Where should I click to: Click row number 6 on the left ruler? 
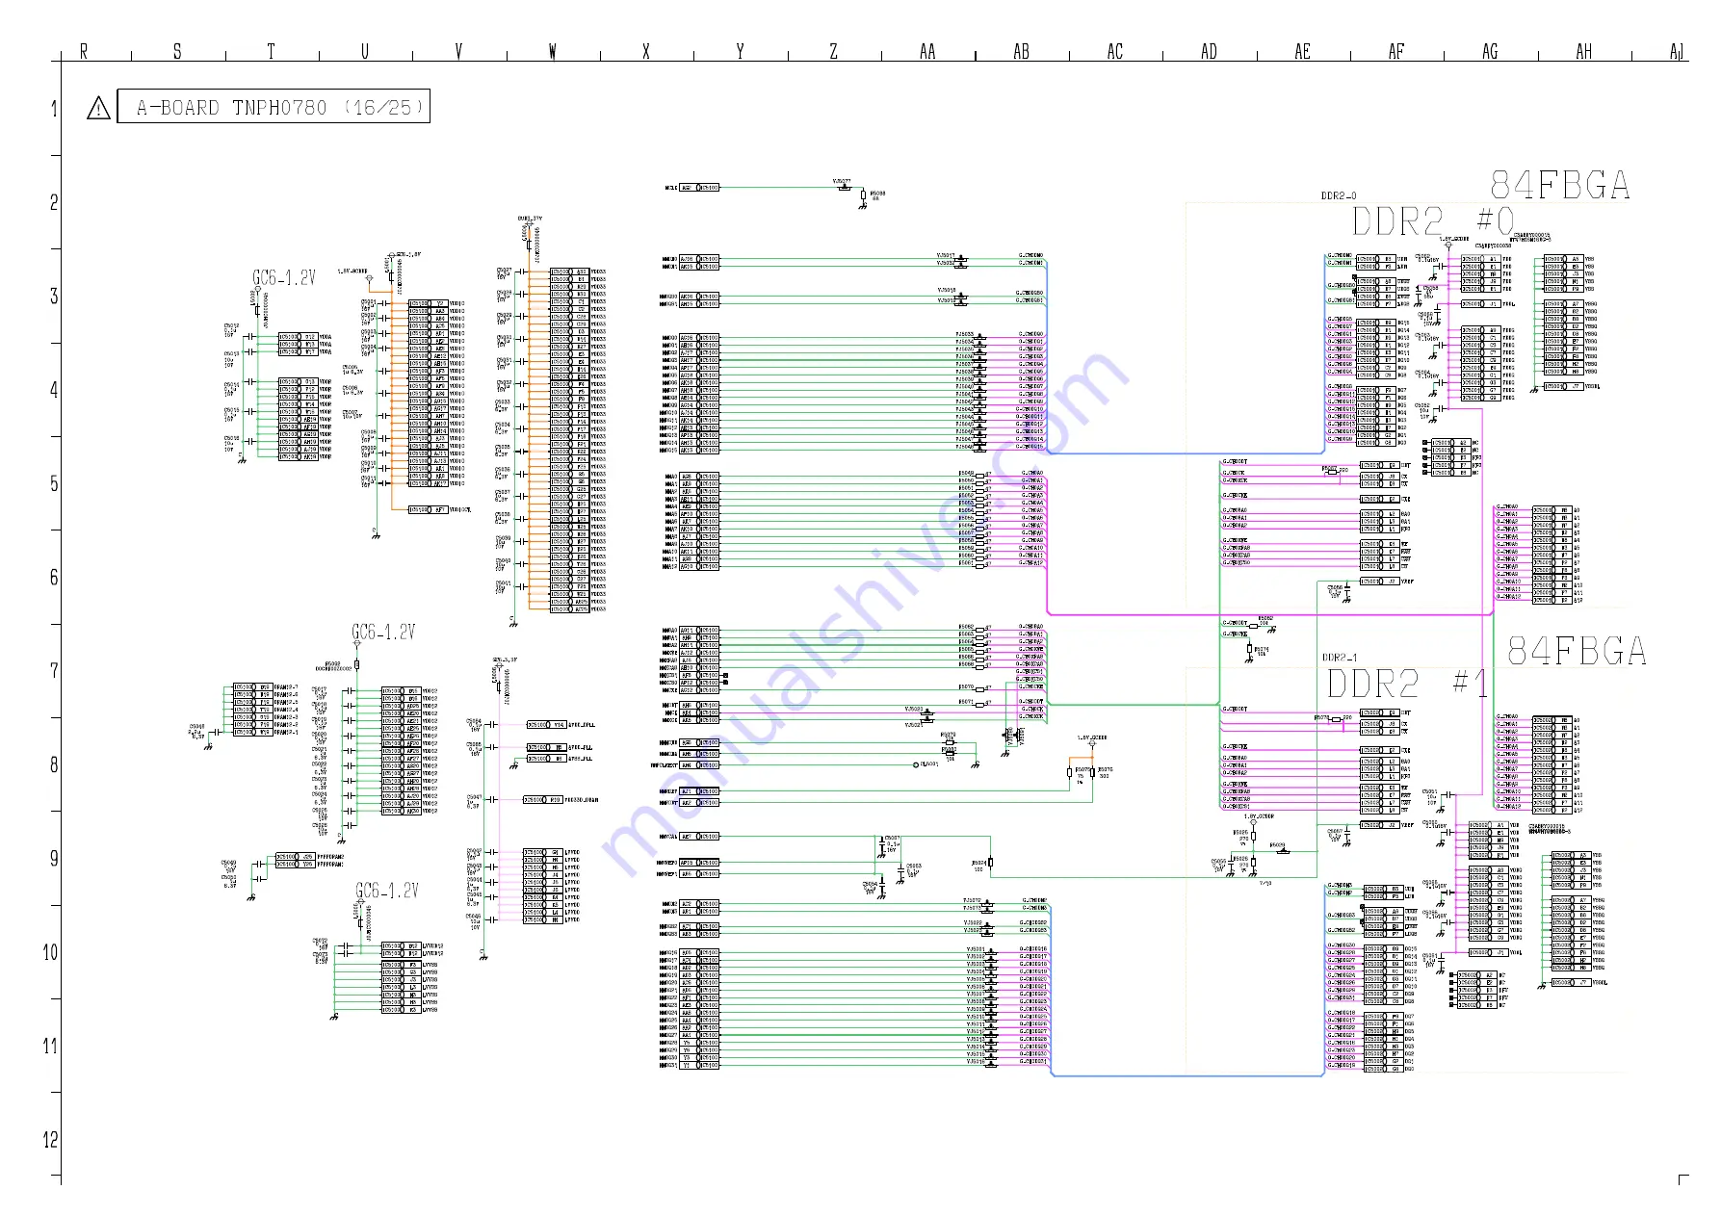pyautogui.click(x=54, y=577)
